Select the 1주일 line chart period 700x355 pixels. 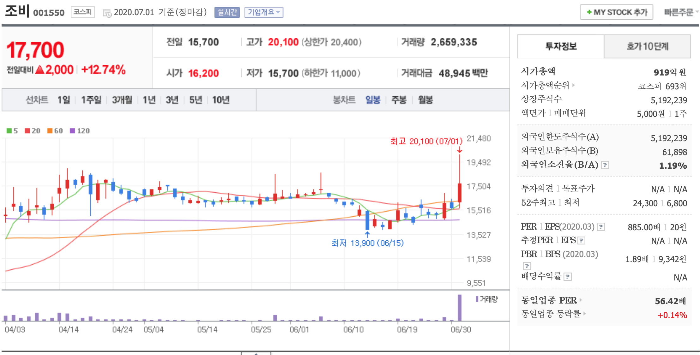(x=91, y=100)
